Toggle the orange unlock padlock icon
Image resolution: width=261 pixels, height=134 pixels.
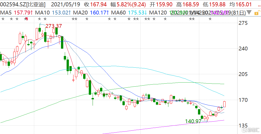257,12
